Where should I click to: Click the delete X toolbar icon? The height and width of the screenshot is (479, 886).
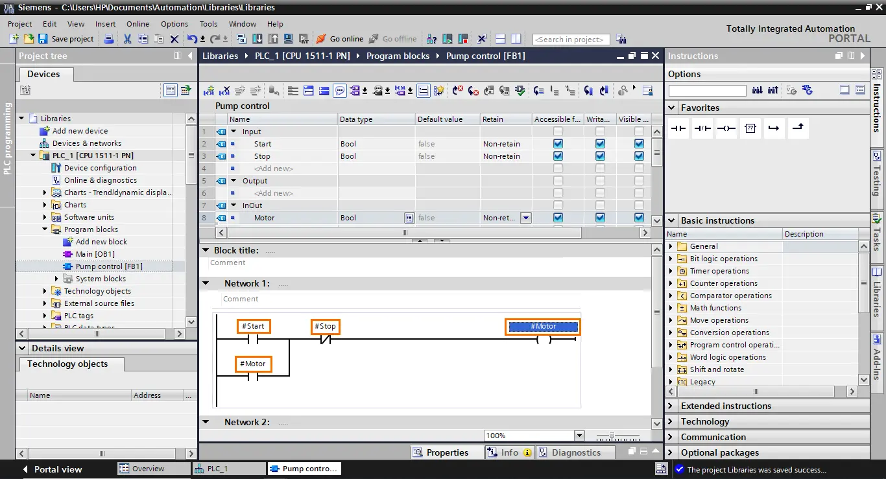coord(174,39)
